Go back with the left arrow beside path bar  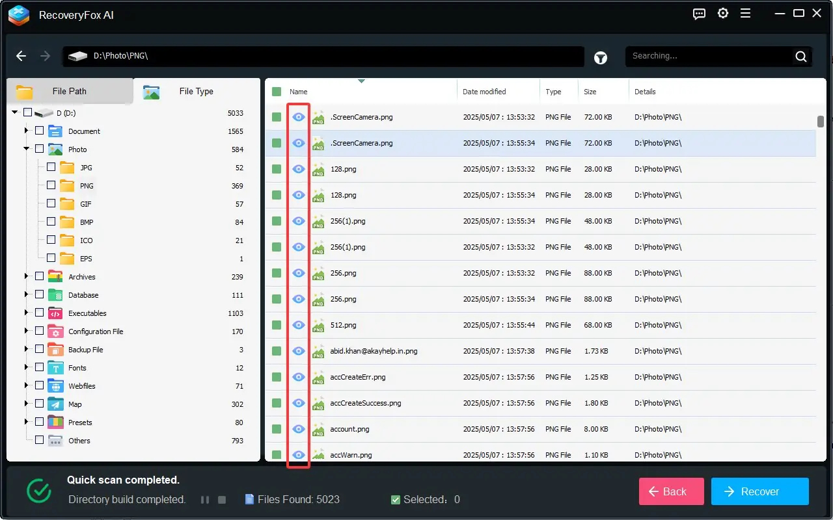pyautogui.click(x=21, y=56)
